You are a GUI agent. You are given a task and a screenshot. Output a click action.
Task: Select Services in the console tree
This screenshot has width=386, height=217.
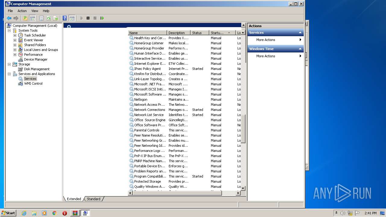30,79
